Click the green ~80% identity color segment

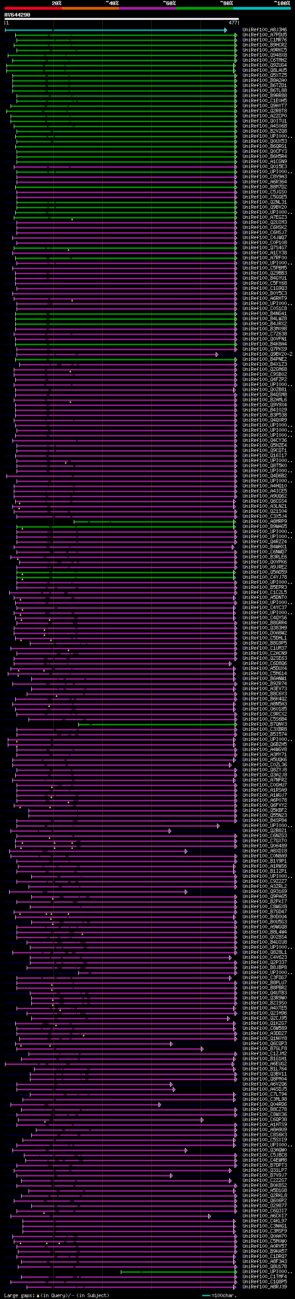click(204, 8)
